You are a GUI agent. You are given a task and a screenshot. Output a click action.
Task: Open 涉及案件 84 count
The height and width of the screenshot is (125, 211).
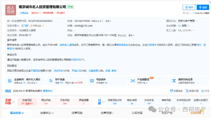(102, 83)
